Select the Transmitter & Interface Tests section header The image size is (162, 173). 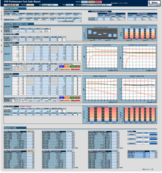point(19,24)
